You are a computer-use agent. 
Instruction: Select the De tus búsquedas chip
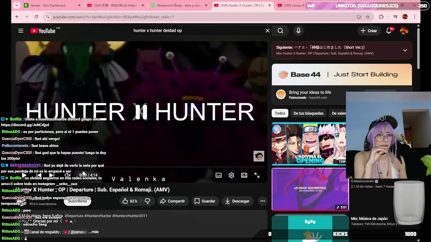click(308, 113)
